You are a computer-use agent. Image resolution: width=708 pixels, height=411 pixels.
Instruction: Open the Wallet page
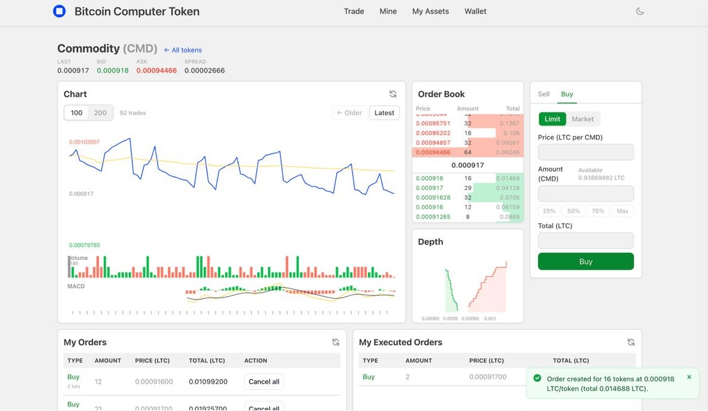pyautogui.click(x=475, y=11)
